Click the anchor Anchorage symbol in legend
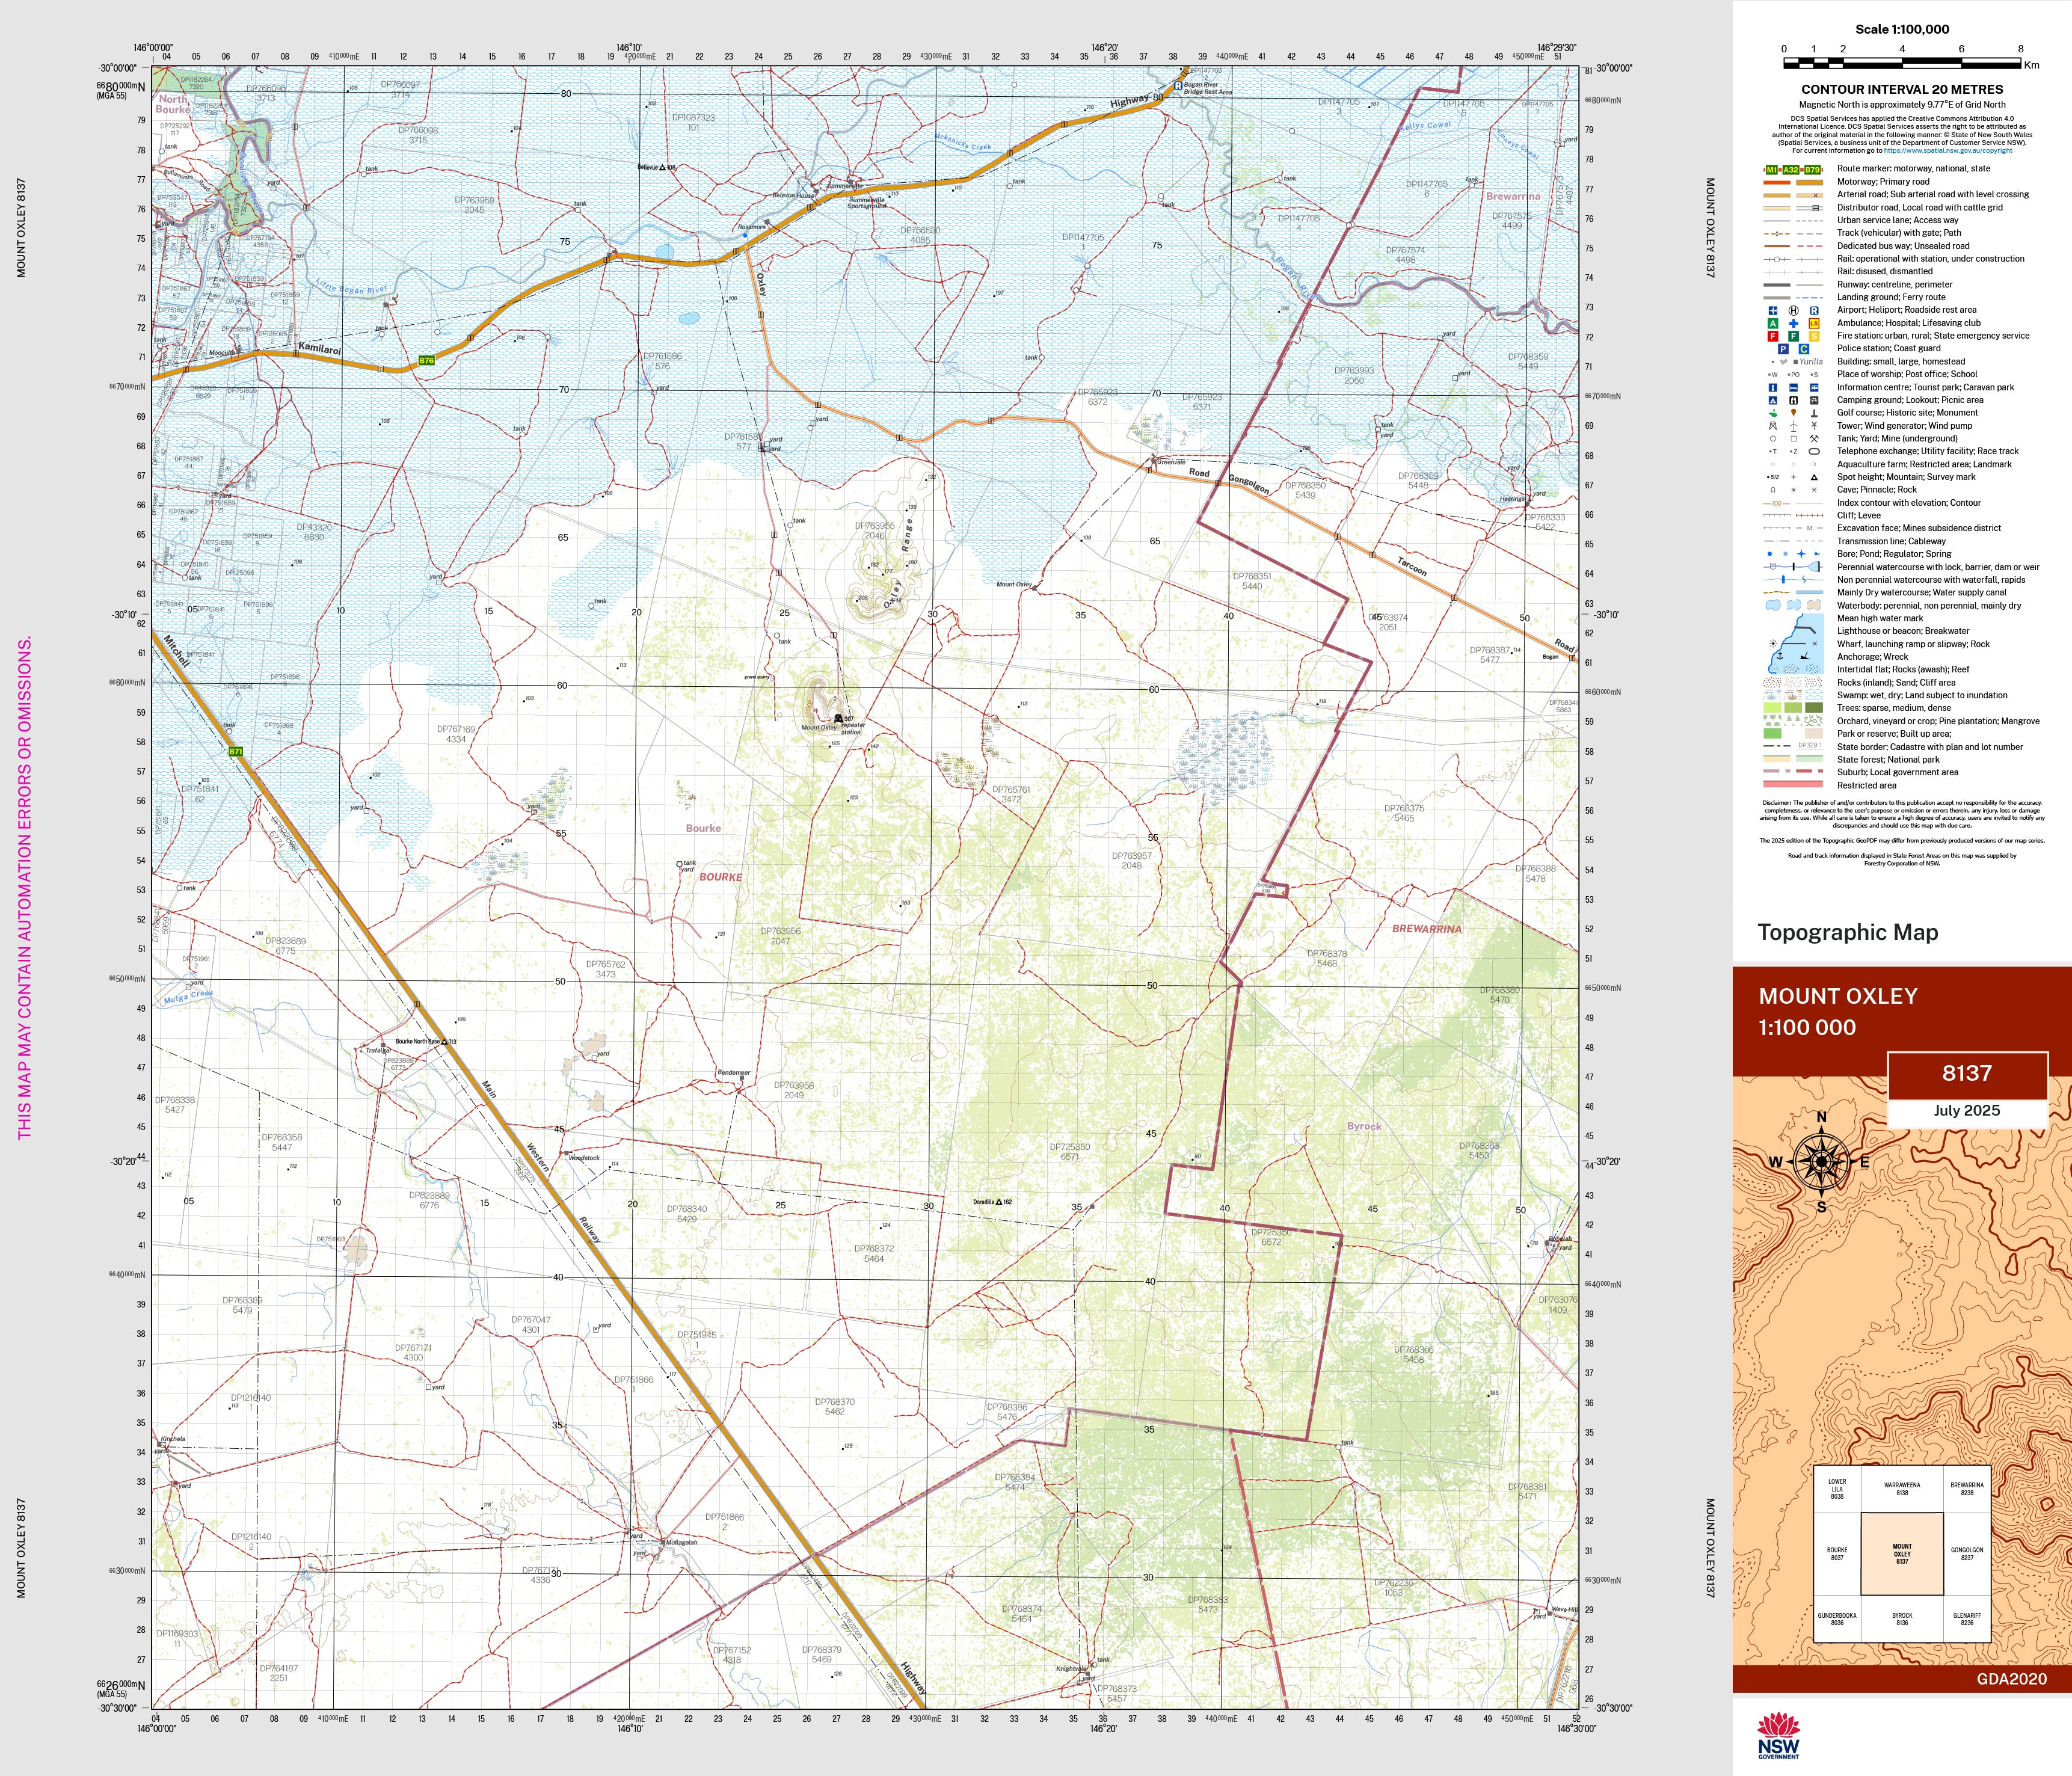The width and height of the screenshot is (2072, 1776). [x=1780, y=656]
